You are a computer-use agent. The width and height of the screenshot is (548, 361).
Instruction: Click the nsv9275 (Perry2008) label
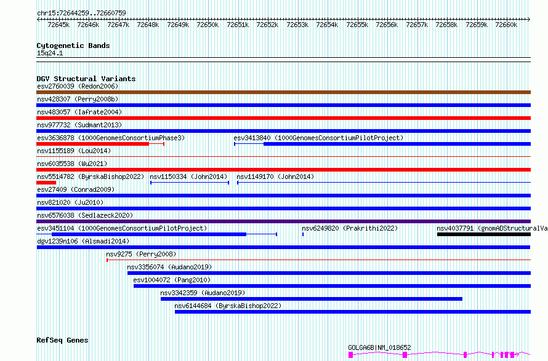(141, 254)
